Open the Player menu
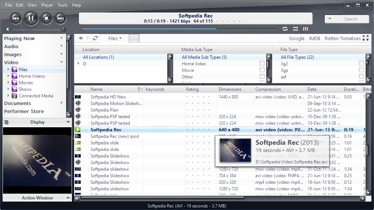Viewport: 374px width, 210px height. [x=47, y=5]
